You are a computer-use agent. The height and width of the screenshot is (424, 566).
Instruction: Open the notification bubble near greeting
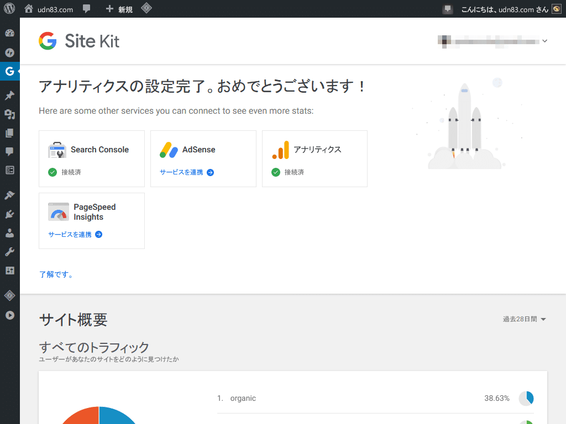pyautogui.click(x=448, y=9)
